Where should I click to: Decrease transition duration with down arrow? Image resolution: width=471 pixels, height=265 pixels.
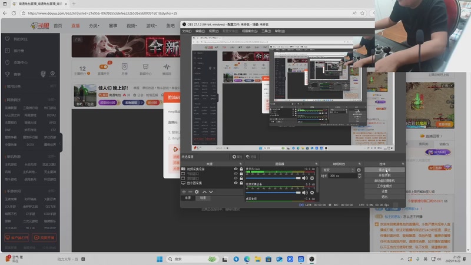360,177
